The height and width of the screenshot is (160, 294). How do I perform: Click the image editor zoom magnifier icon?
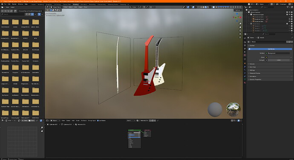pos(42,128)
